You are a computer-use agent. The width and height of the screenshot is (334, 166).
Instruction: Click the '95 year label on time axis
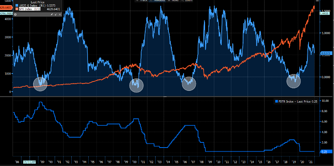point(92,162)
